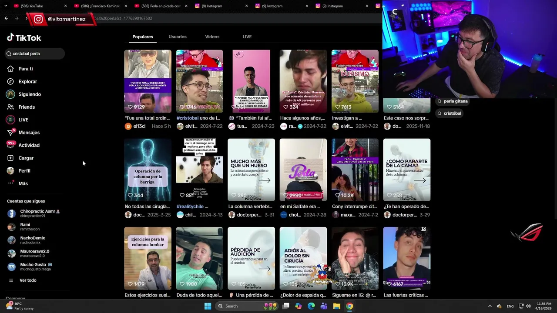
Task: Open the 'Fue una total ordin...' video
Action: 148,81
